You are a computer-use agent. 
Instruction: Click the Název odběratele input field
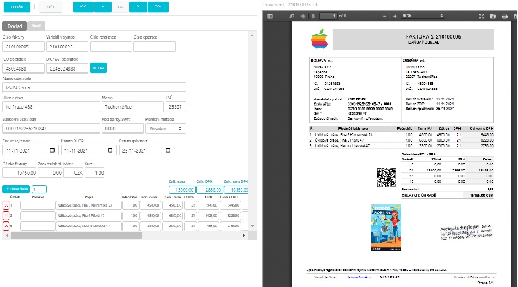point(95,87)
